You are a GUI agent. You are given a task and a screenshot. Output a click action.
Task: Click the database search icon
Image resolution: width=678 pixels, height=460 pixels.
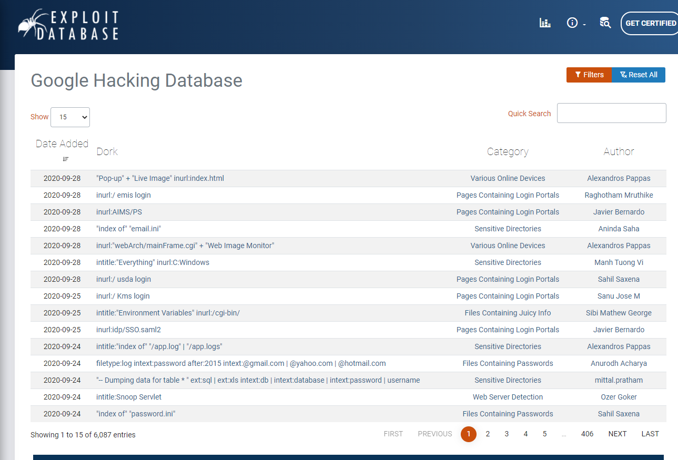(605, 23)
